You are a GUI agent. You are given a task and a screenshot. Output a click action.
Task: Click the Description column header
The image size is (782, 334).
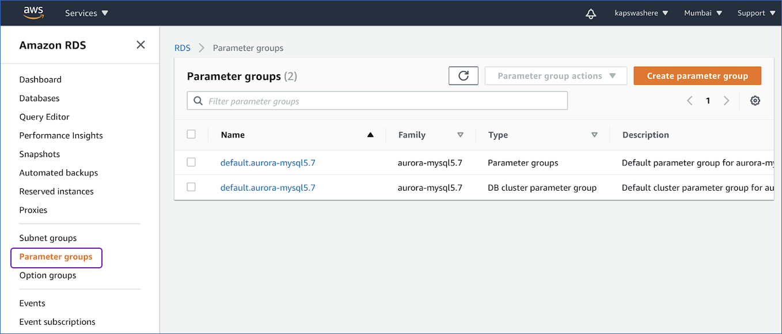point(646,135)
